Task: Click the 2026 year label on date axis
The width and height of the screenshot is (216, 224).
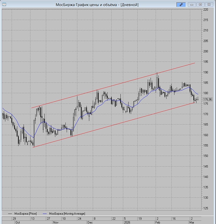Action: tap(127, 222)
